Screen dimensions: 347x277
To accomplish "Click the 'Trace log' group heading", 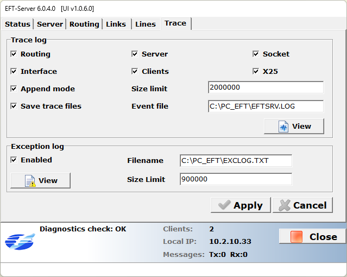I will (x=29, y=40).
